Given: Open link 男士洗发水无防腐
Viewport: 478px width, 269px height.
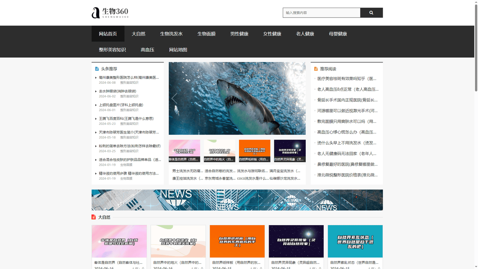Looking at the screenshot, I should coord(188,171).
